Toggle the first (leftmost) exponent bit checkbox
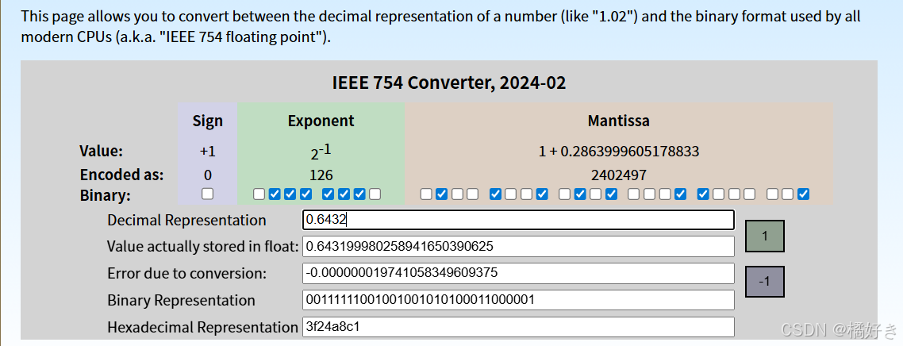The height and width of the screenshot is (346, 903). pyautogui.click(x=259, y=194)
